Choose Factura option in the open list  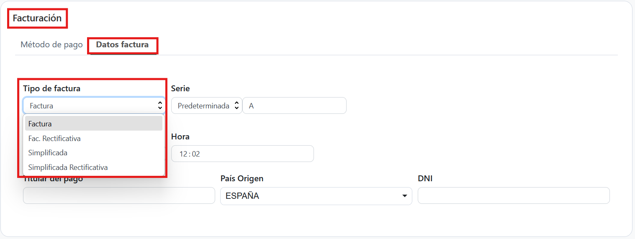point(93,124)
